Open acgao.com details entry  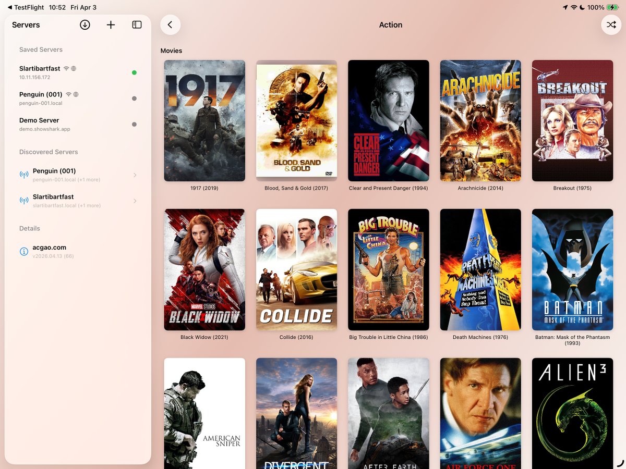click(x=78, y=251)
